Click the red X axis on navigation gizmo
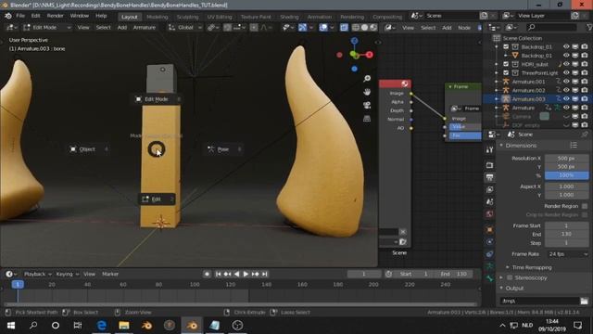The height and width of the screenshot is (334, 593). [x=369, y=55]
